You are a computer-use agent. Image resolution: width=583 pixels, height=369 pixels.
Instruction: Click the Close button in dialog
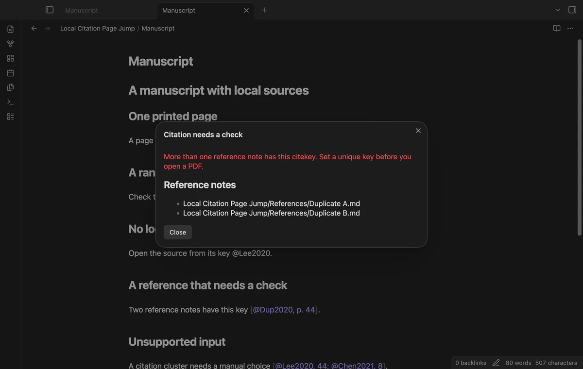tap(178, 232)
